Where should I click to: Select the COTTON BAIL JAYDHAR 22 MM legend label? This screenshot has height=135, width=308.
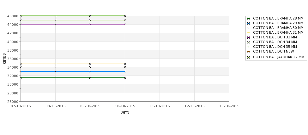coord(279,57)
